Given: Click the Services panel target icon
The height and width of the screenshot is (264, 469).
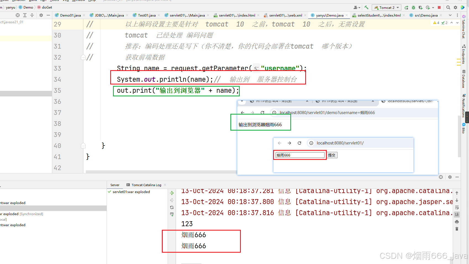Looking at the screenshot, I should pyautogui.click(x=441, y=177).
